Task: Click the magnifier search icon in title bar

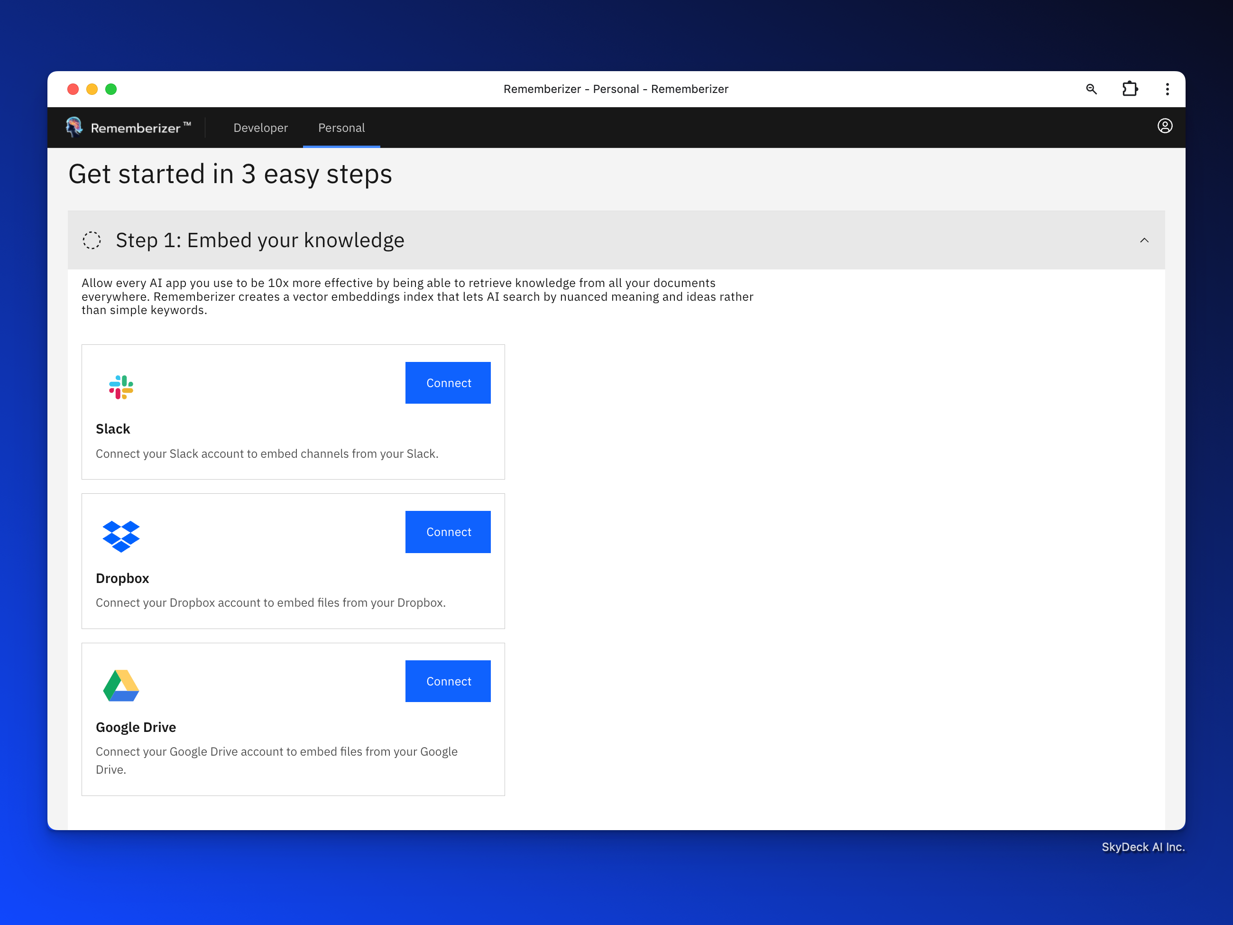Action: click(x=1091, y=89)
